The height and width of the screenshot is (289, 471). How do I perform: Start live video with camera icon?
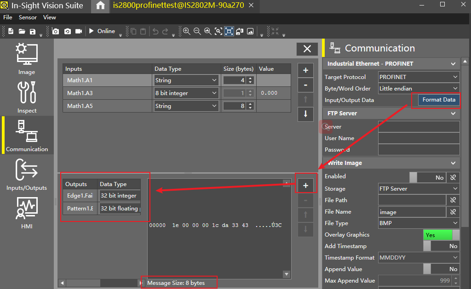(x=79, y=31)
